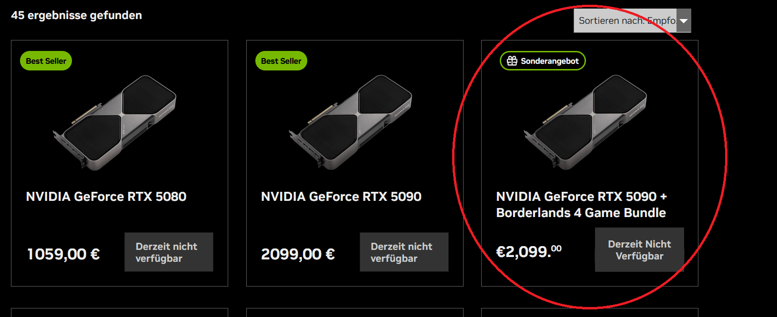The width and height of the screenshot is (777, 317).
Task: Click the Best Seller badge on RTX 5080
Action: 46,61
